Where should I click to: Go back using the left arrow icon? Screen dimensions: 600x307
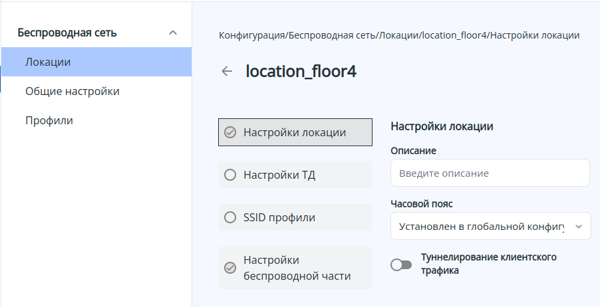click(x=227, y=72)
